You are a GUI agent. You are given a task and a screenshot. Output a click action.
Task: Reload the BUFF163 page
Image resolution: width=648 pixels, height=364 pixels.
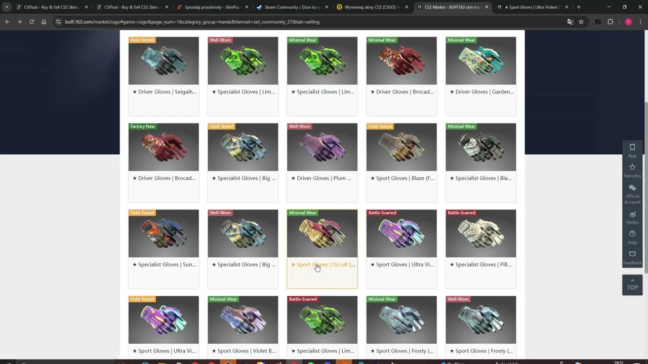31,22
